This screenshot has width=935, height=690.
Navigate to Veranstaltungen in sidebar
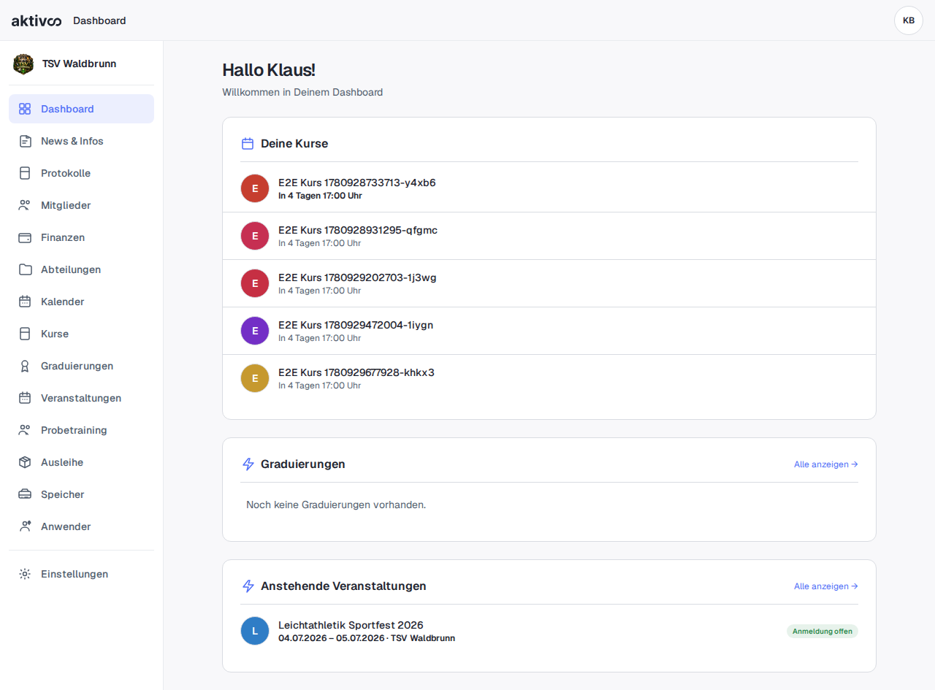pos(81,398)
